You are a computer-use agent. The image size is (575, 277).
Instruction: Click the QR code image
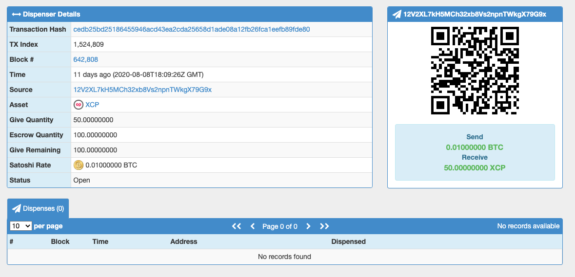(x=475, y=71)
